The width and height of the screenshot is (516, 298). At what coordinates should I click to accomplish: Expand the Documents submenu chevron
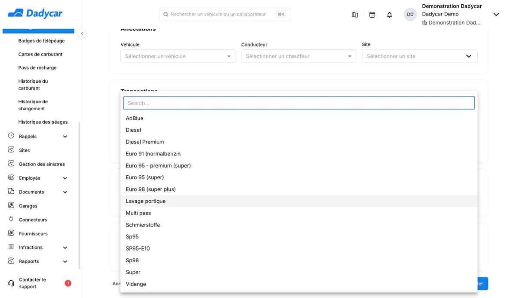pos(65,192)
